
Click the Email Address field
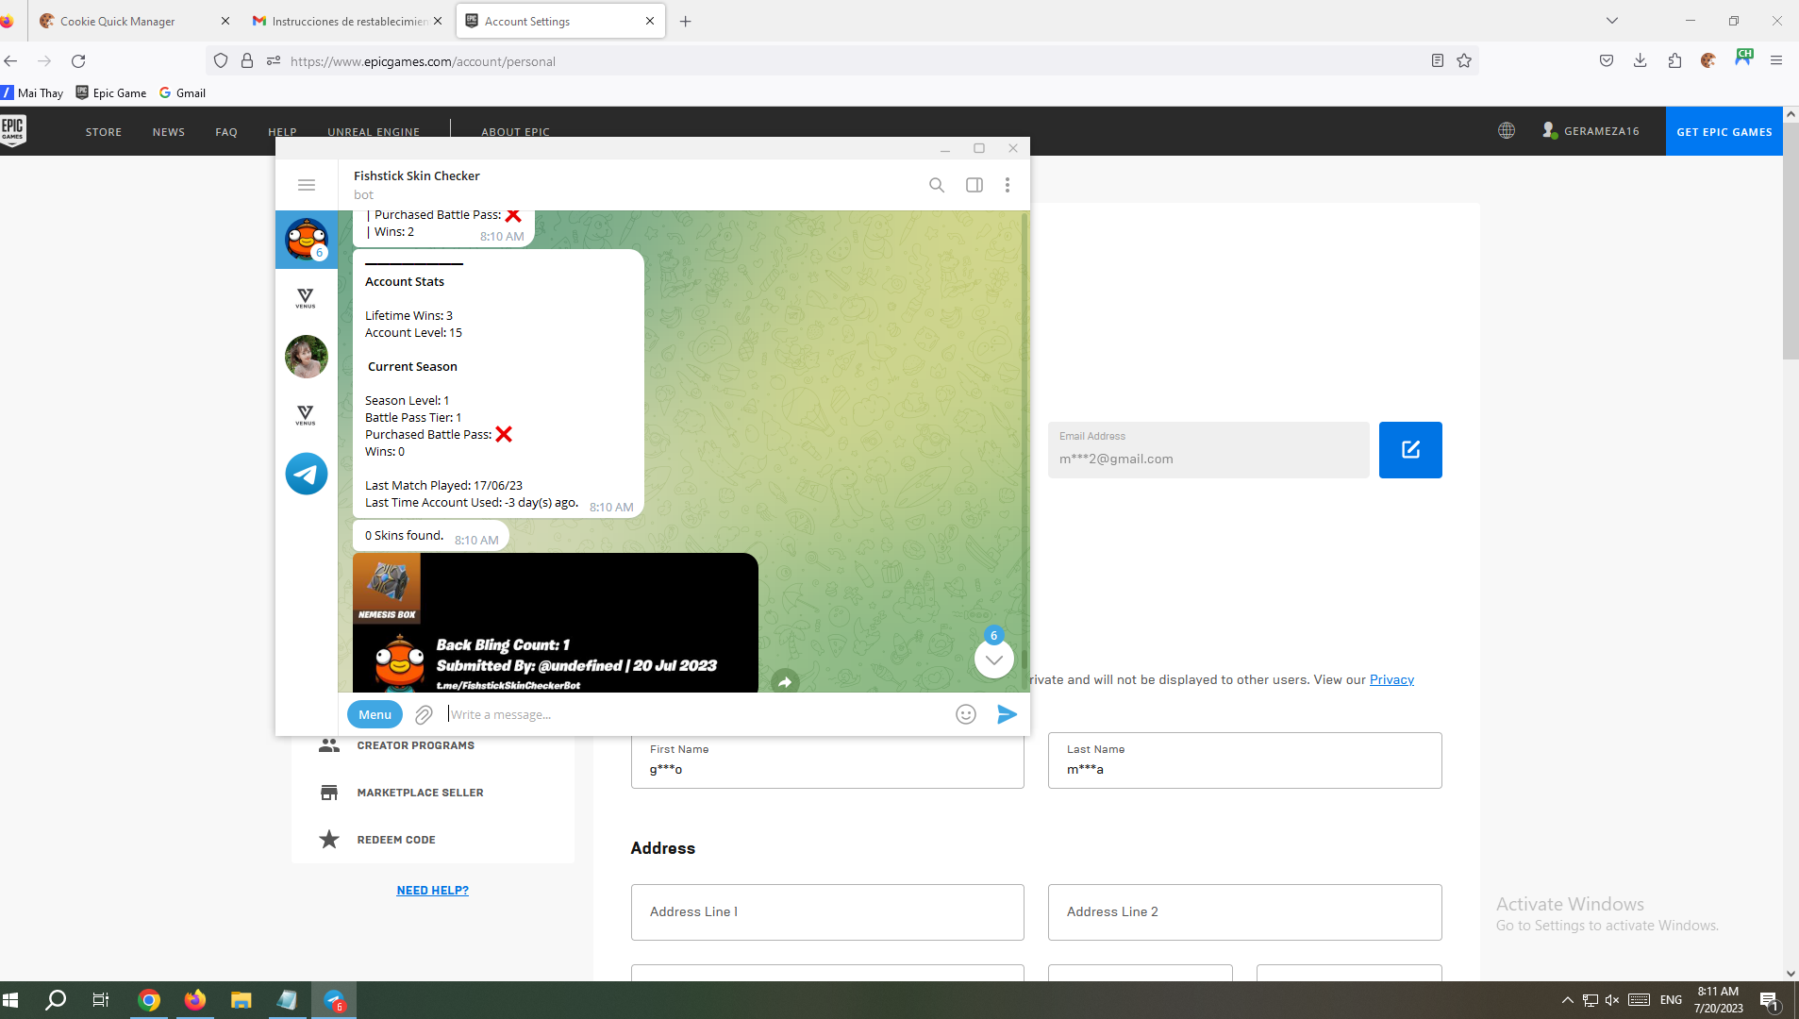[x=1208, y=450]
